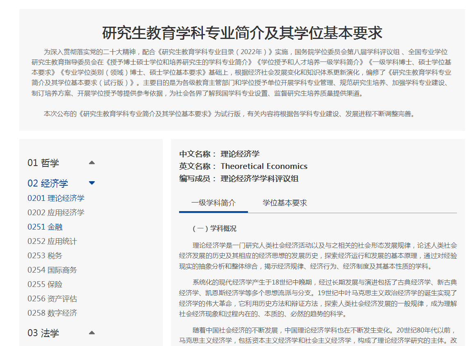Click the paragraph starting 随着中国社会经济的不断发展
This screenshot has height=346, width=475.
point(318,335)
